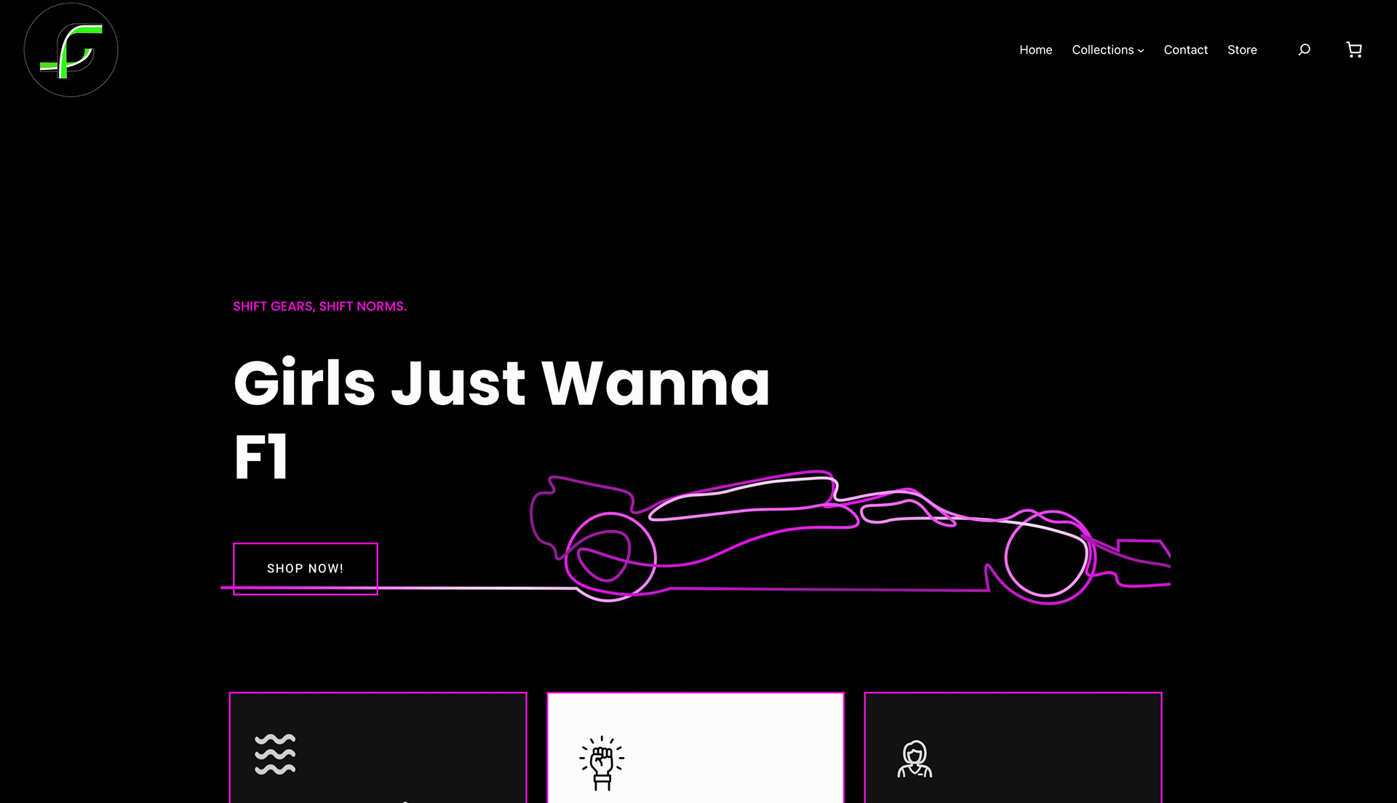The height and width of the screenshot is (803, 1397).
Task: Navigate to the Store link
Action: pos(1242,49)
